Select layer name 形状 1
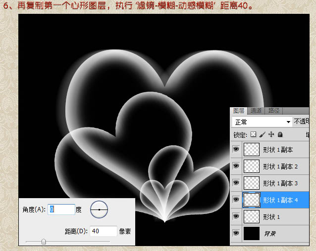Screen dimensions: 316x251 pyautogui.click(x=271, y=217)
